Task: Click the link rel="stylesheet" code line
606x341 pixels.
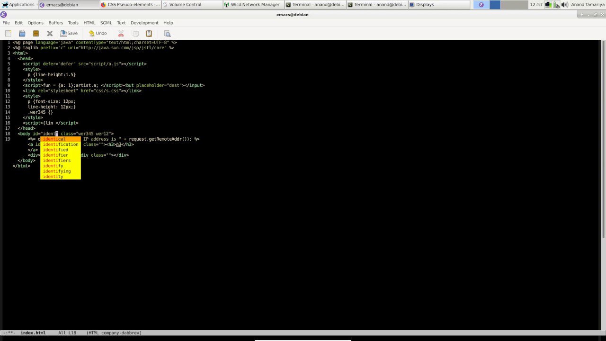Action: [x=82, y=91]
